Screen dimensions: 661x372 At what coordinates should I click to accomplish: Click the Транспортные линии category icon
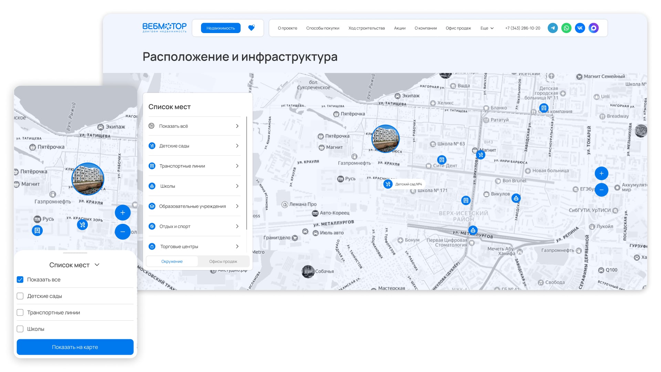(x=152, y=166)
